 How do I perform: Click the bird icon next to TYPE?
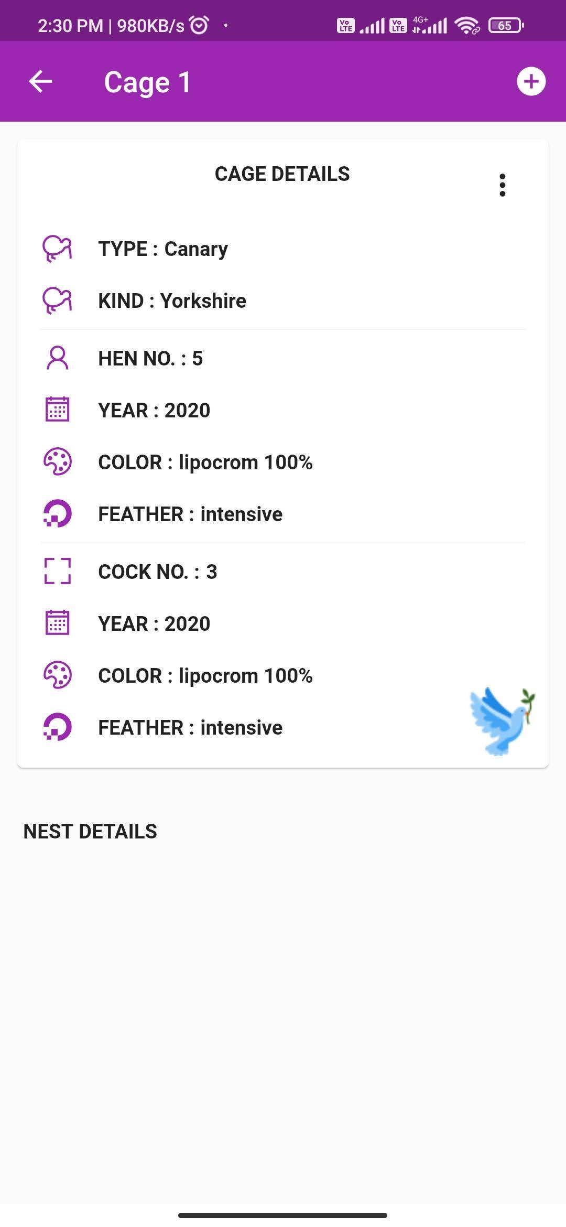click(x=57, y=249)
